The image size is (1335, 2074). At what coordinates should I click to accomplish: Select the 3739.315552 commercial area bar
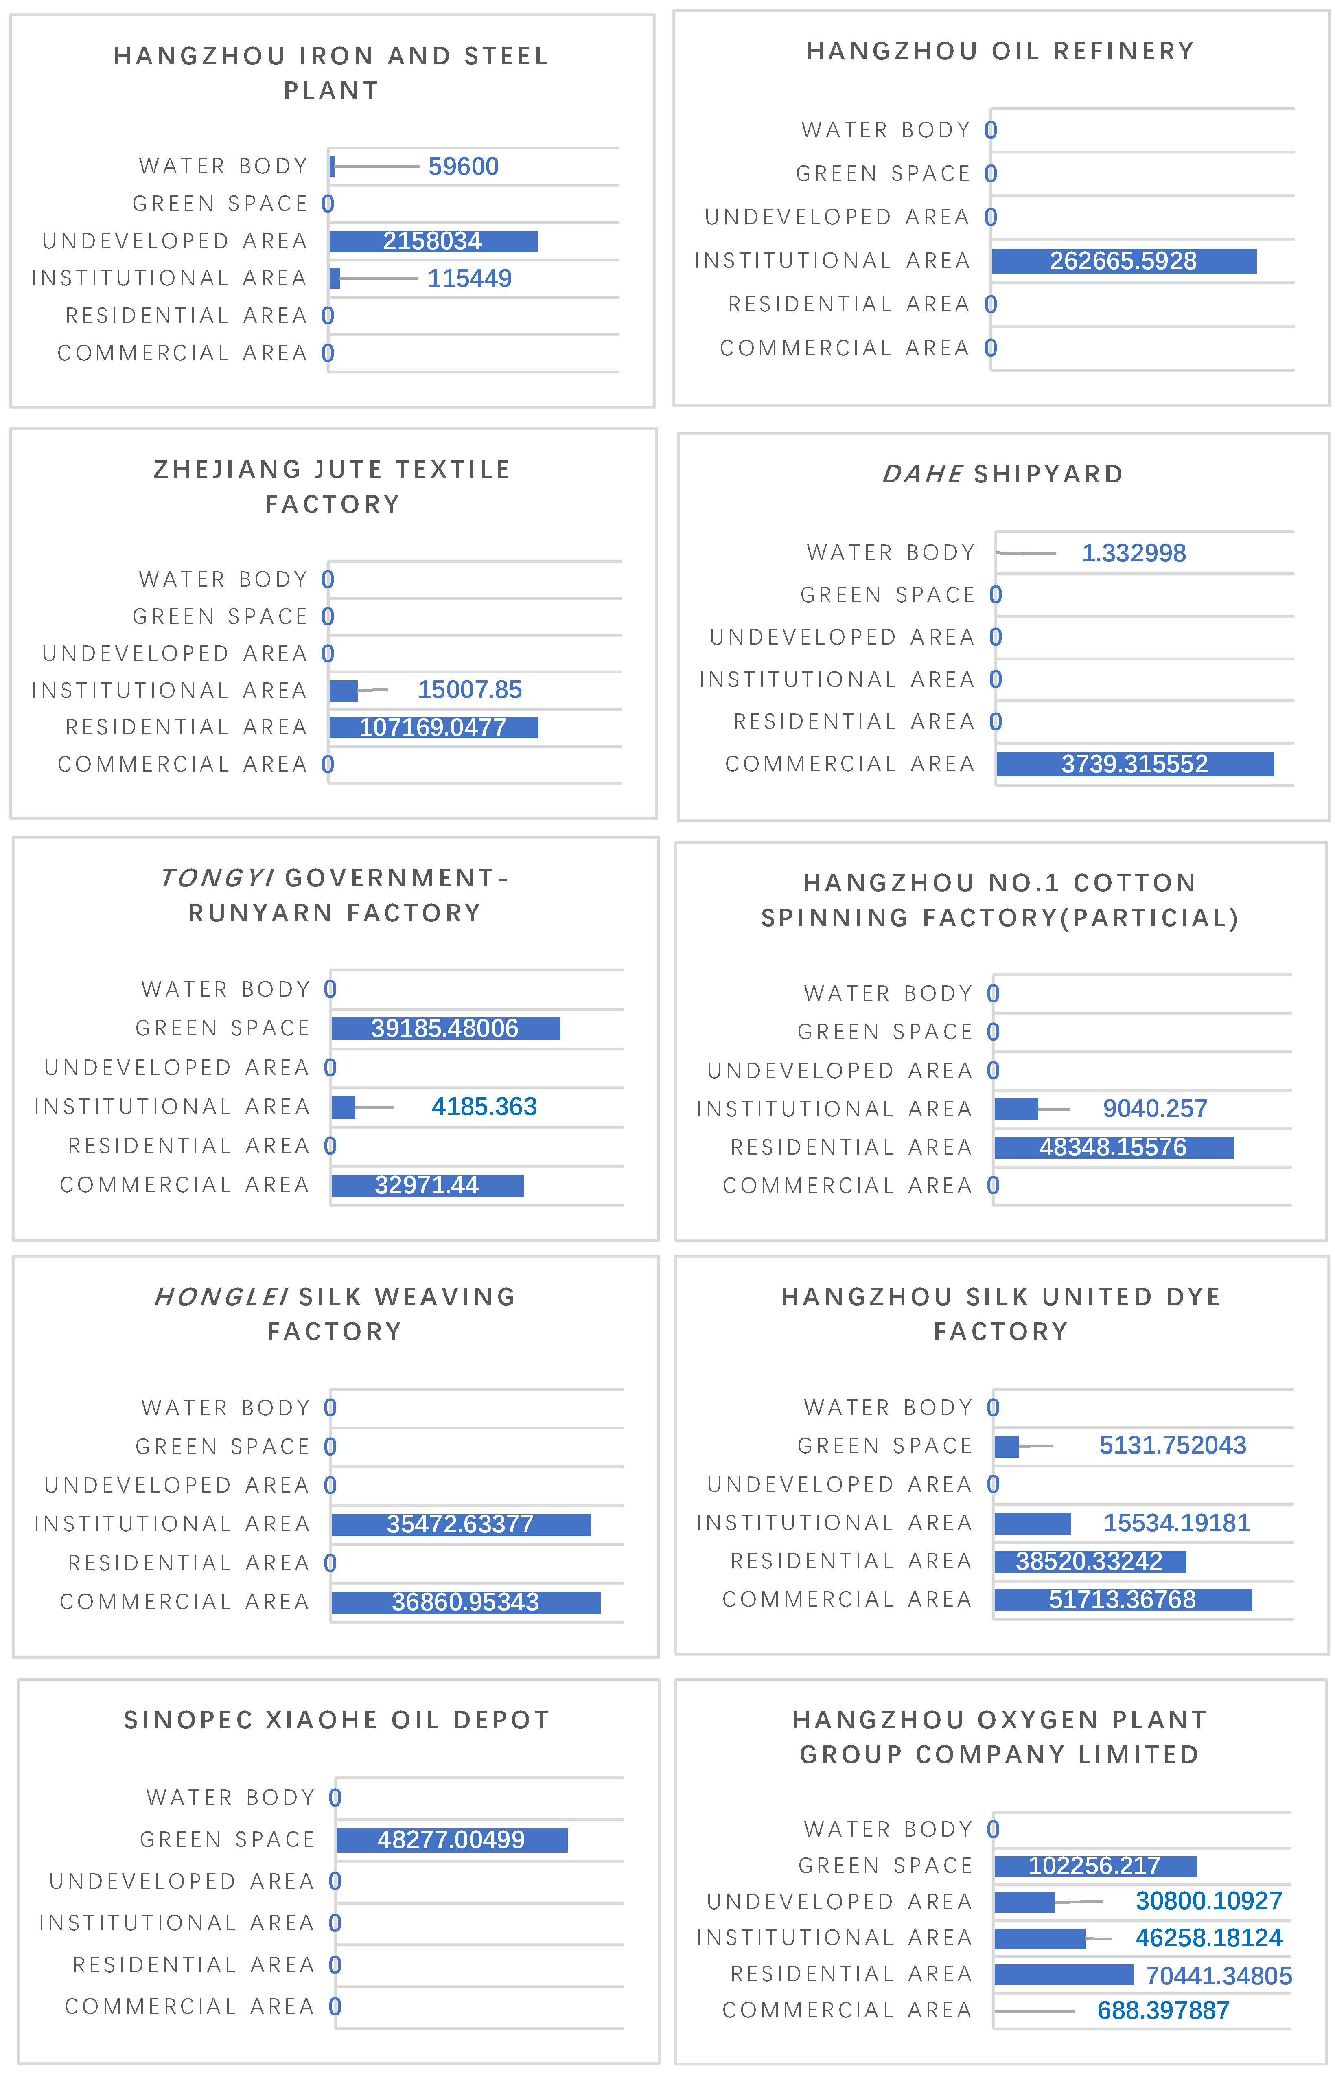[x=1135, y=764]
